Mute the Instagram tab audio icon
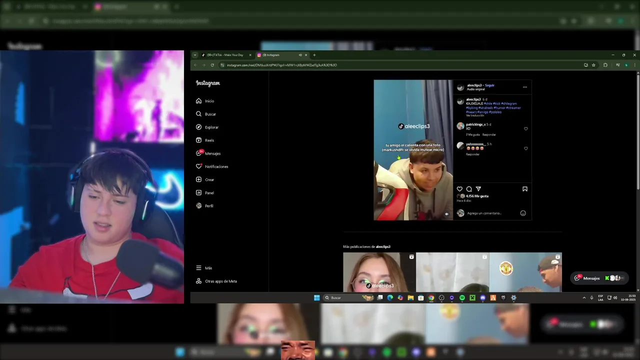 point(300,55)
